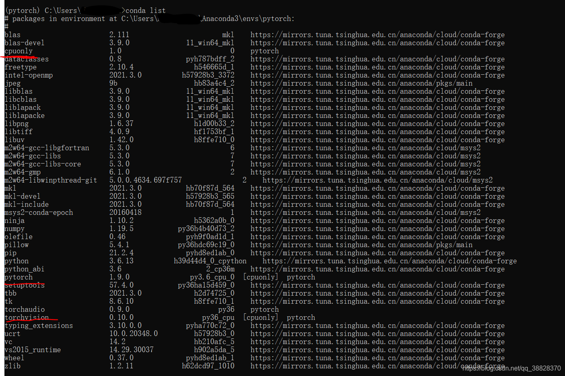Viewport: 565px width, 376px height.
Task: Select the 'libuv' package name
Action: [x=15, y=140]
